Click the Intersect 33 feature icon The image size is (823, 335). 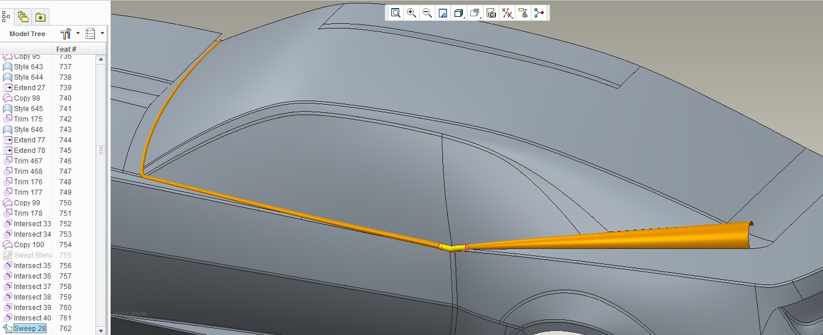point(8,224)
